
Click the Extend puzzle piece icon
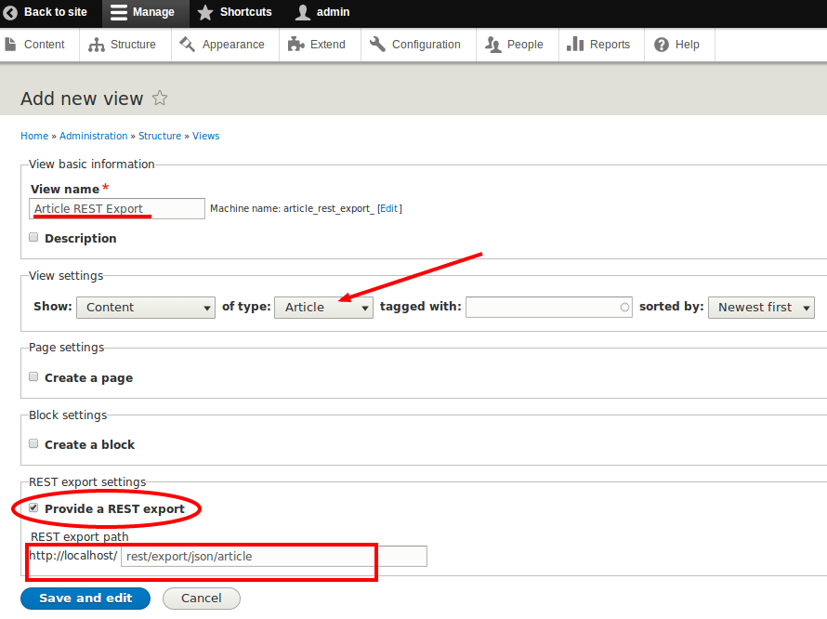click(295, 45)
